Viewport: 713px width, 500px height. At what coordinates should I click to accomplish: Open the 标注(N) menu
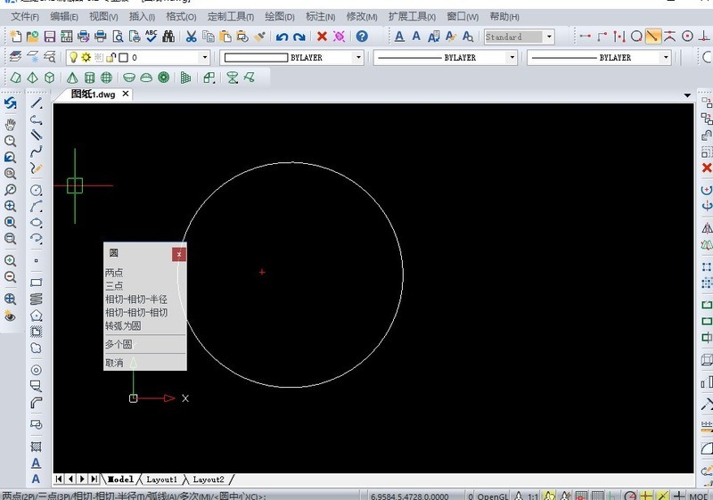tap(320, 17)
